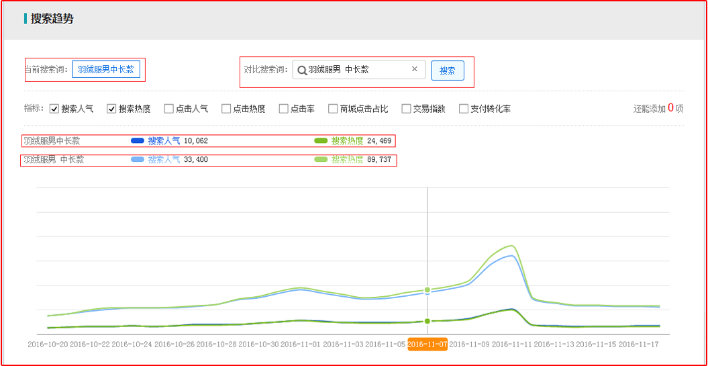Enable the 点击热度 checkbox
Image resolution: width=708 pixels, height=366 pixels.
click(x=226, y=109)
